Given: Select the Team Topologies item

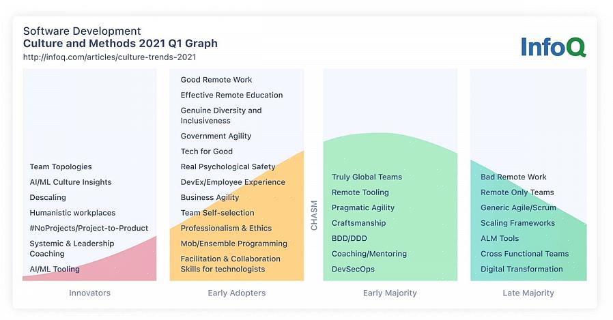Looking at the screenshot, I should [x=61, y=166].
